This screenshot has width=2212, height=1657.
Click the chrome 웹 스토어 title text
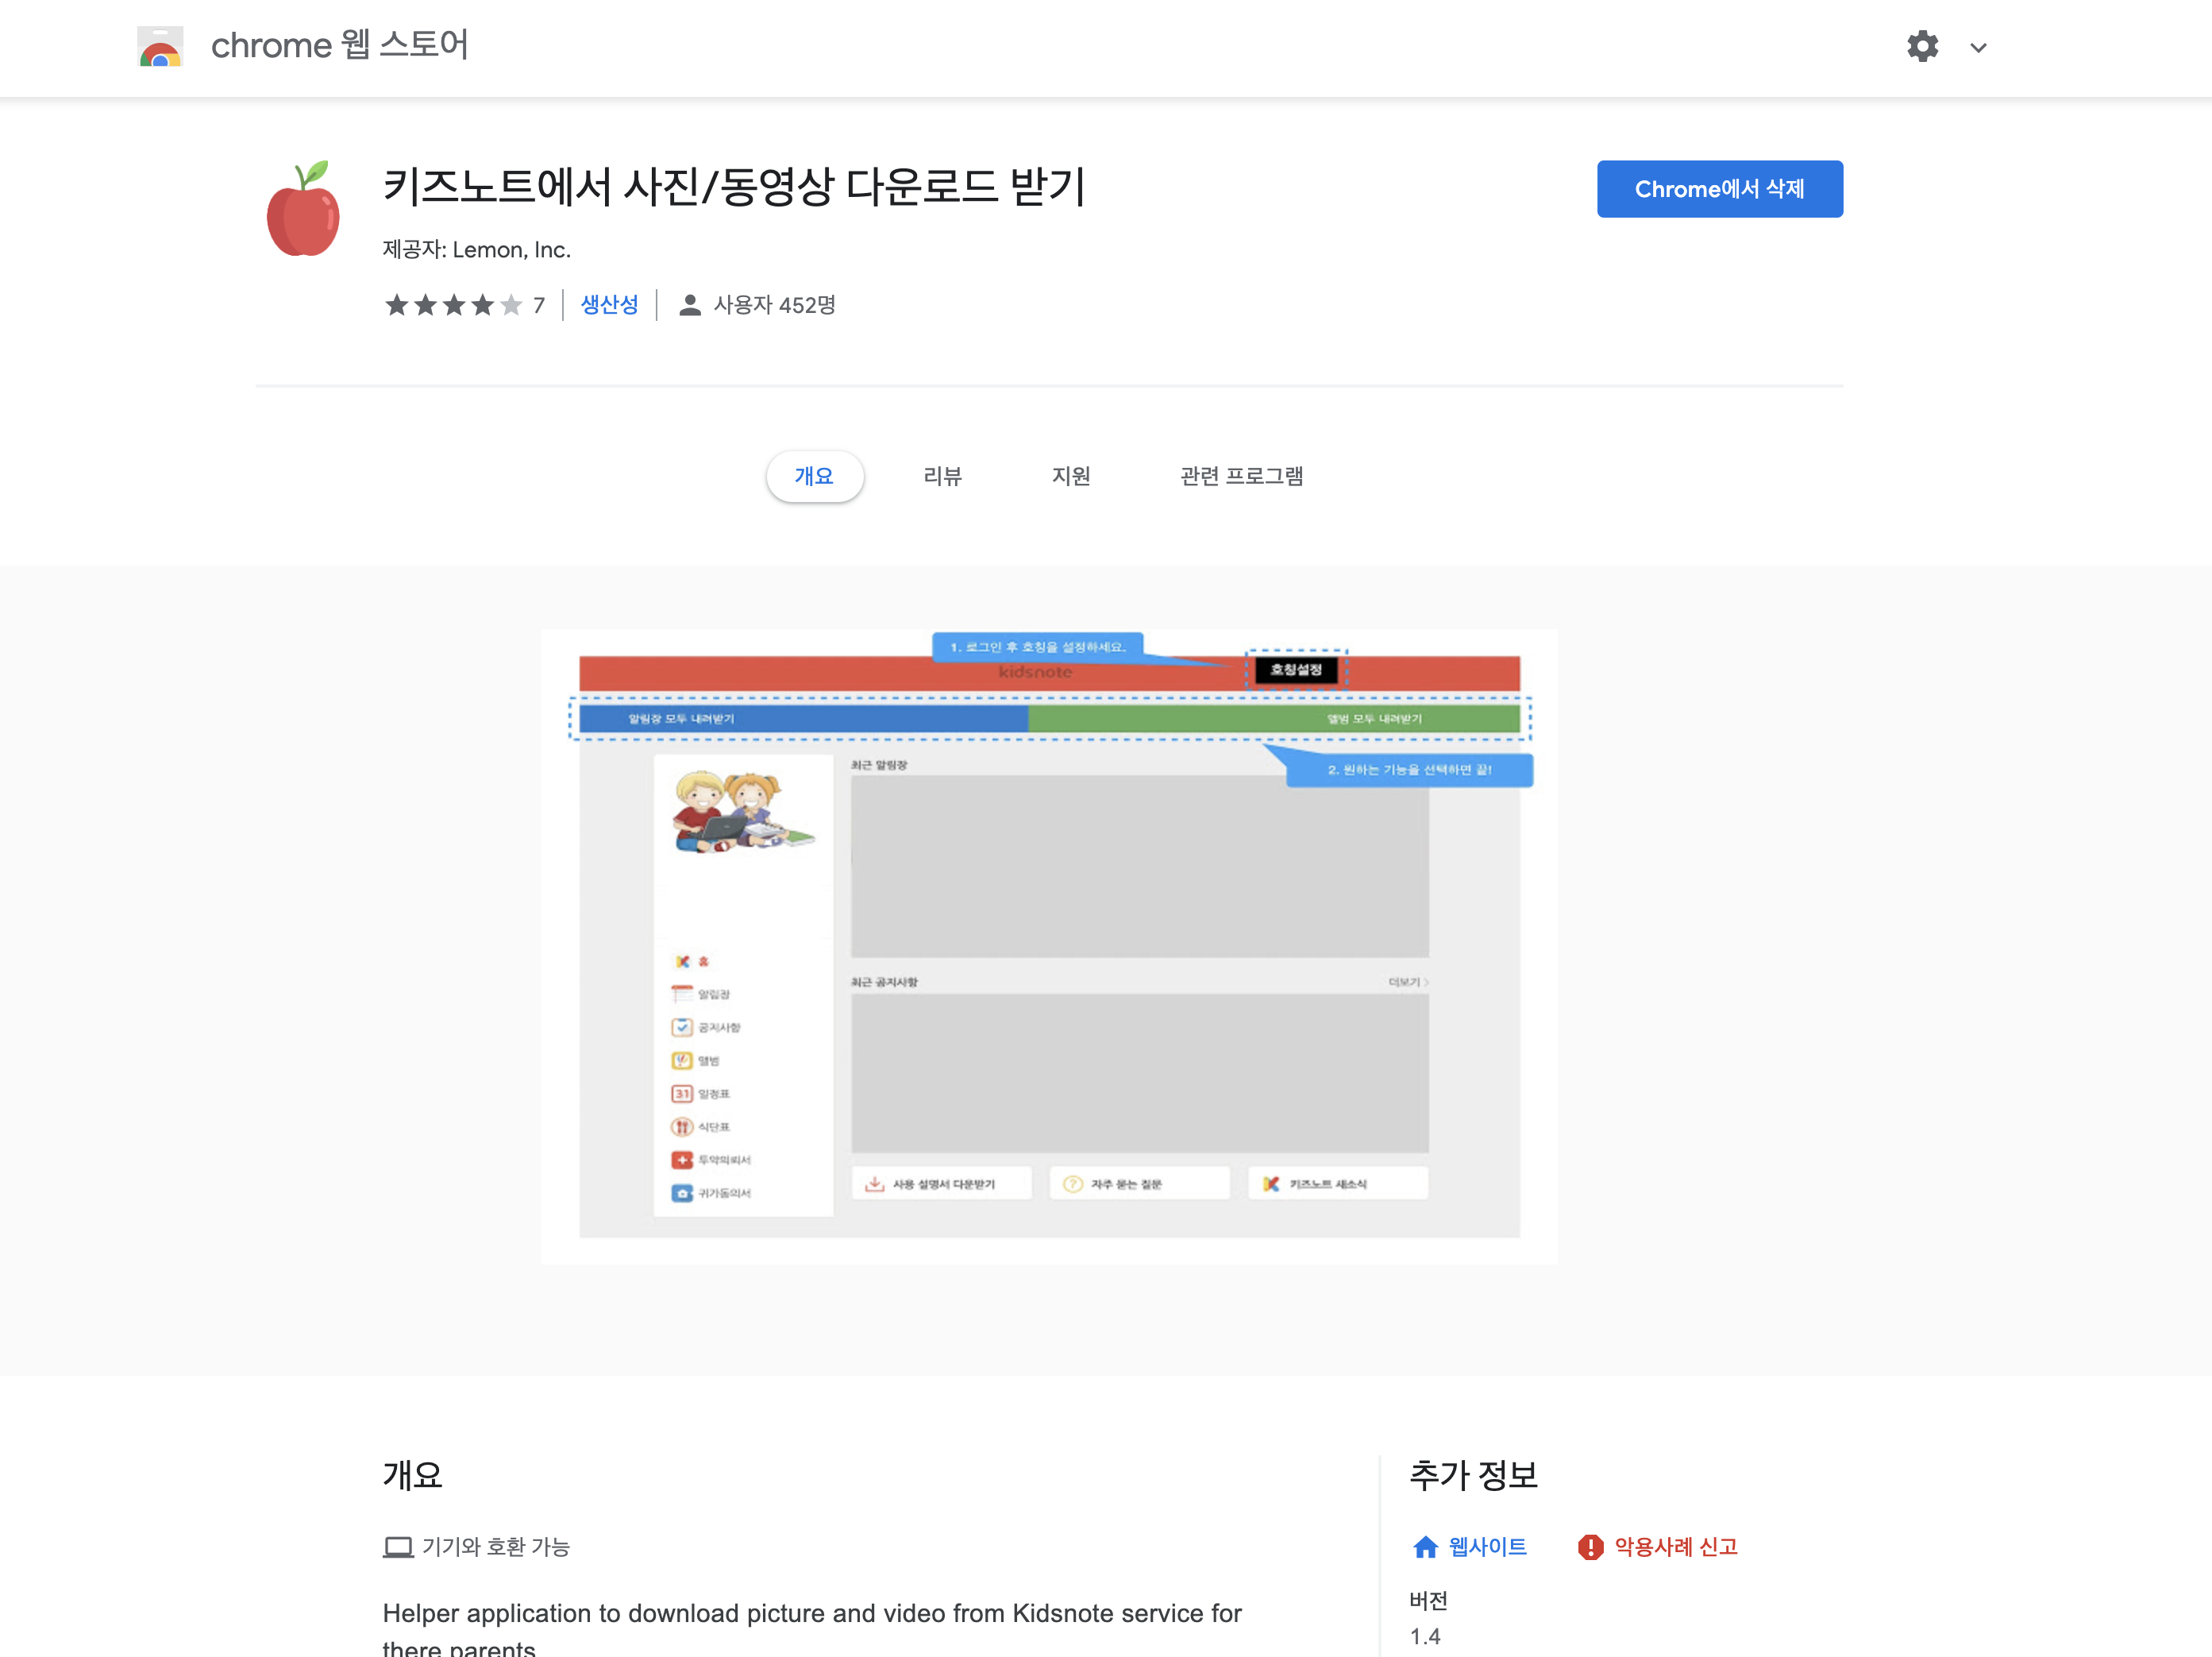339,46
